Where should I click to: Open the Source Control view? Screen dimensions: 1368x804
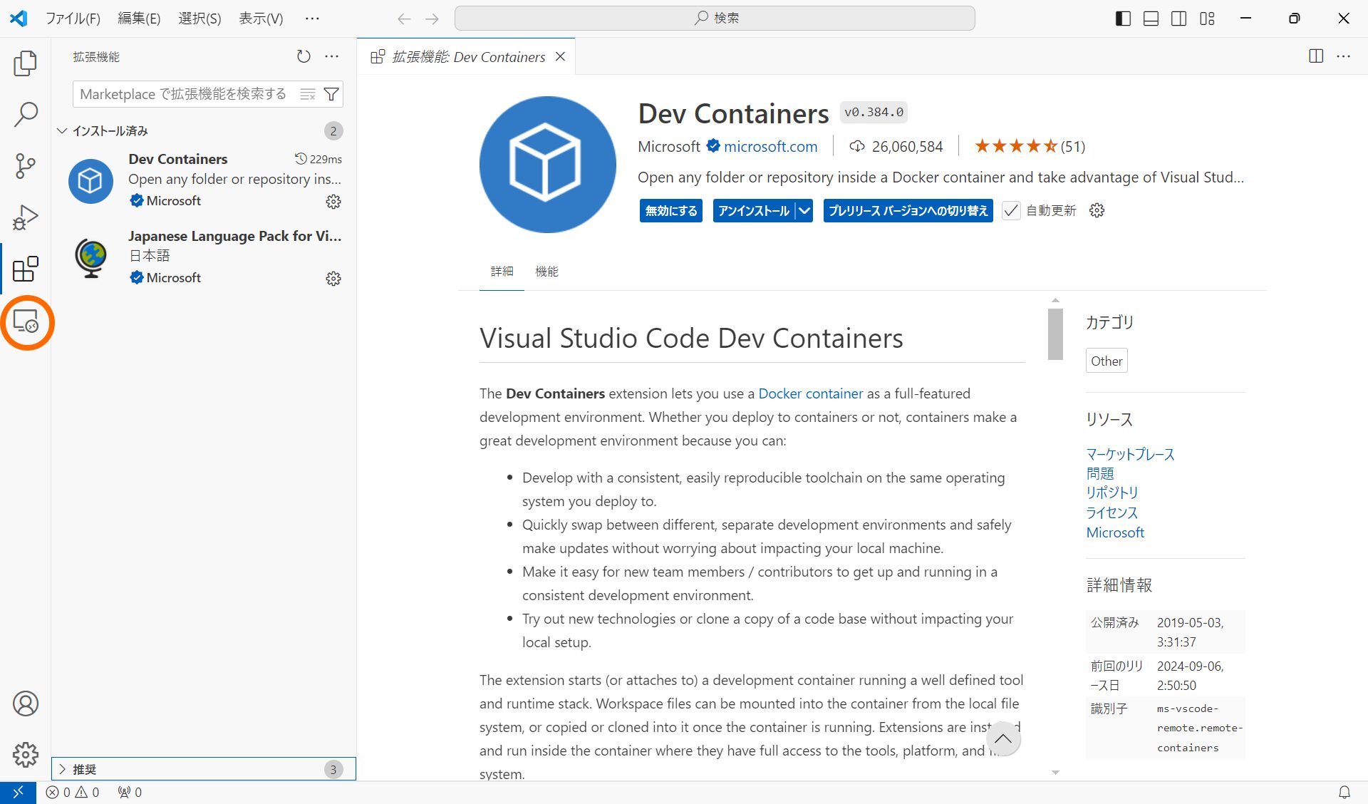[26, 166]
